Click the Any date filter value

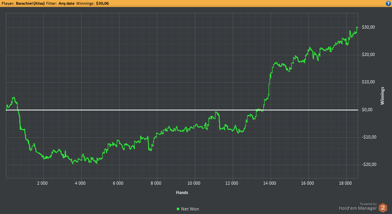coord(66,3)
